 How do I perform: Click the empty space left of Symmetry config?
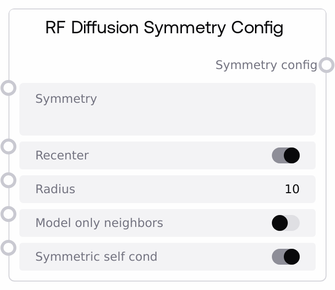(x=114, y=65)
